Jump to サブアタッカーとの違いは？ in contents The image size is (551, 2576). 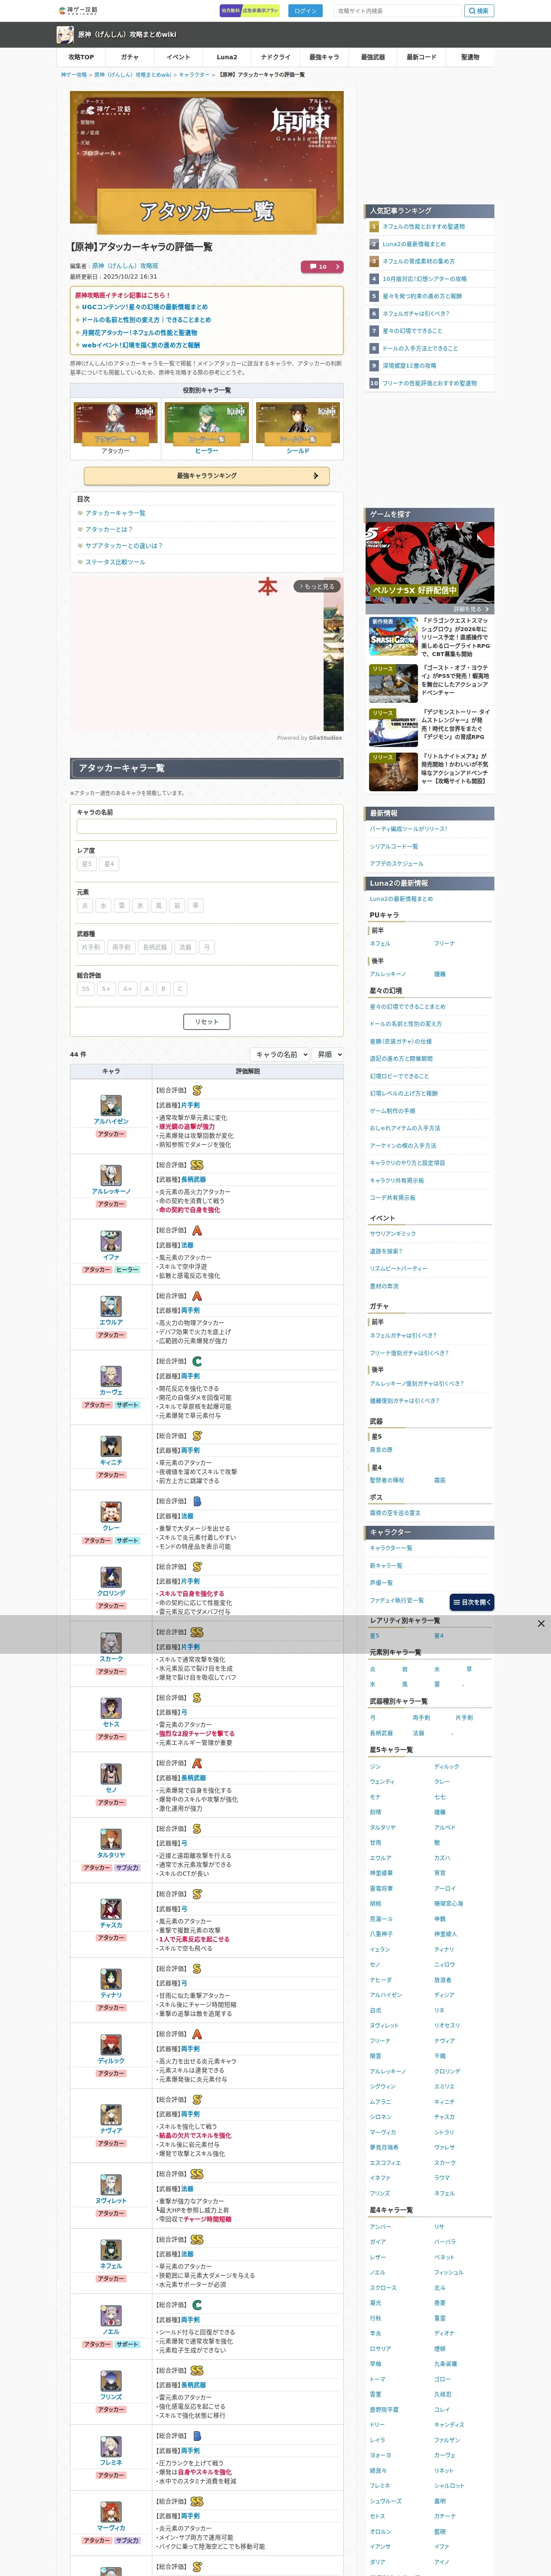click(124, 546)
